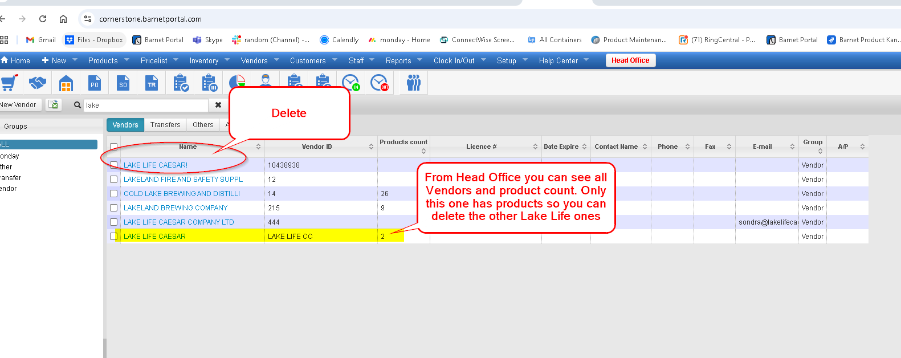Open the shopping cart toolbar icon
Image resolution: width=901 pixels, height=358 pixels.
pyautogui.click(x=9, y=83)
